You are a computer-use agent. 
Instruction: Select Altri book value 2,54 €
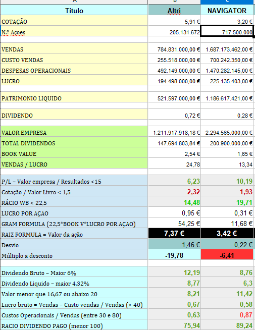click(x=174, y=153)
